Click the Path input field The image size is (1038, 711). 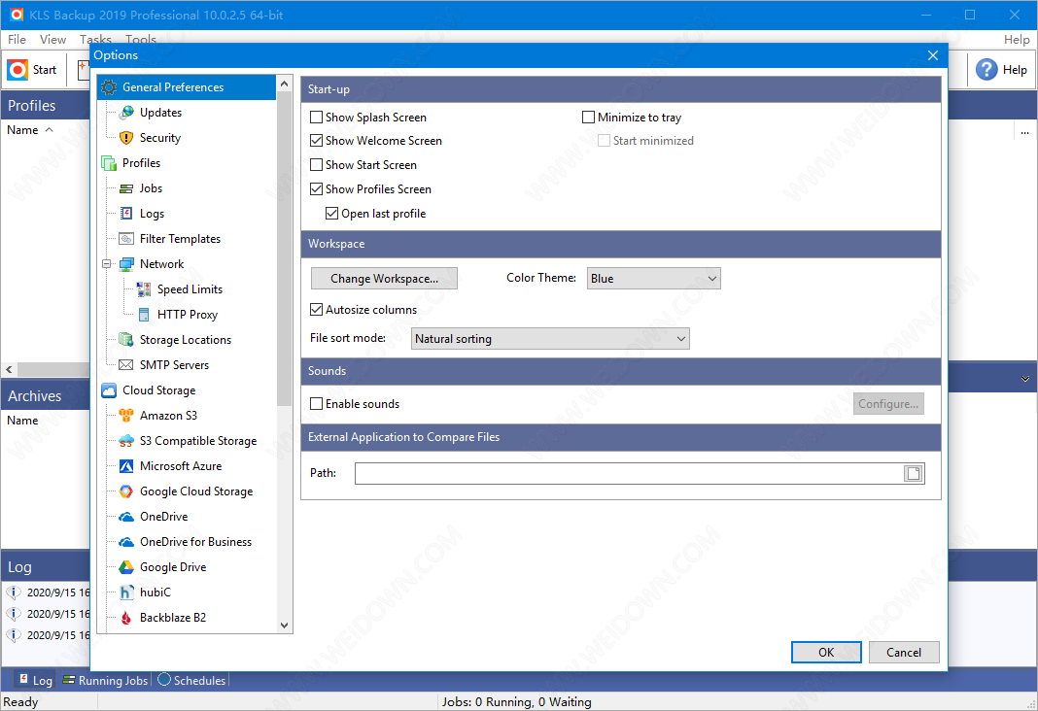click(x=629, y=474)
